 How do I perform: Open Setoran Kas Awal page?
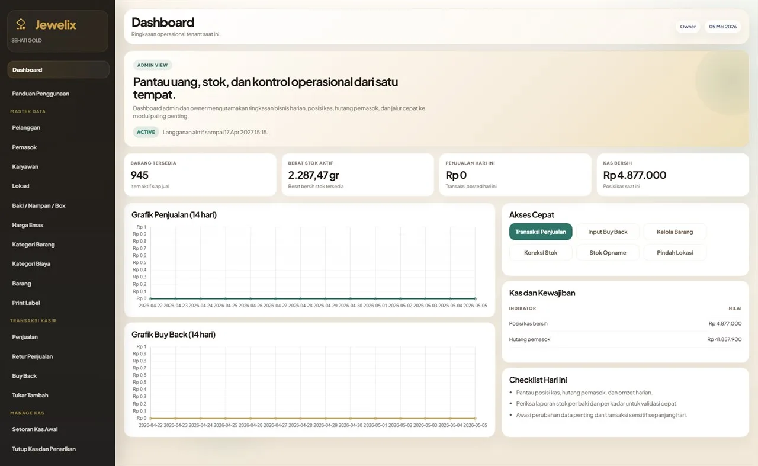point(58,429)
